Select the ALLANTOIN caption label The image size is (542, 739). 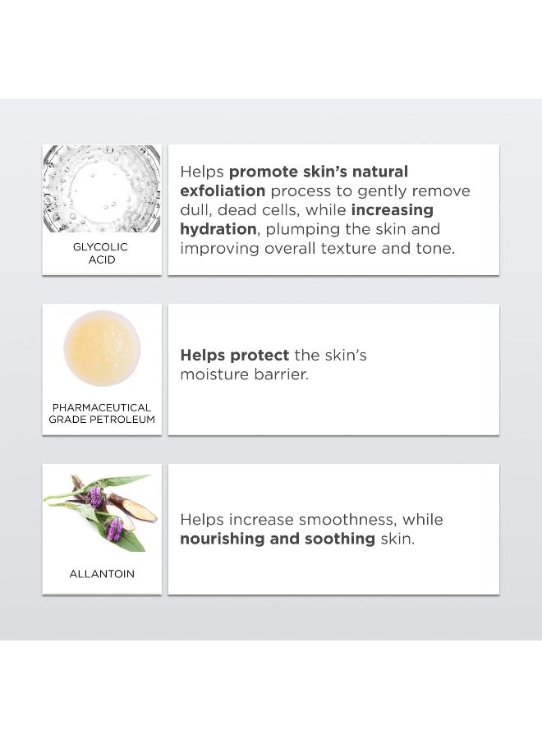pos(102,574)
